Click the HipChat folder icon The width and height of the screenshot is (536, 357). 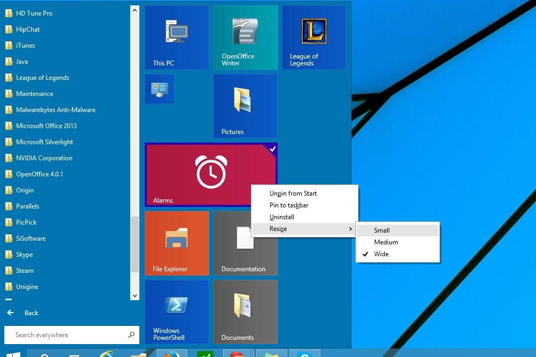tap(9, 29)
